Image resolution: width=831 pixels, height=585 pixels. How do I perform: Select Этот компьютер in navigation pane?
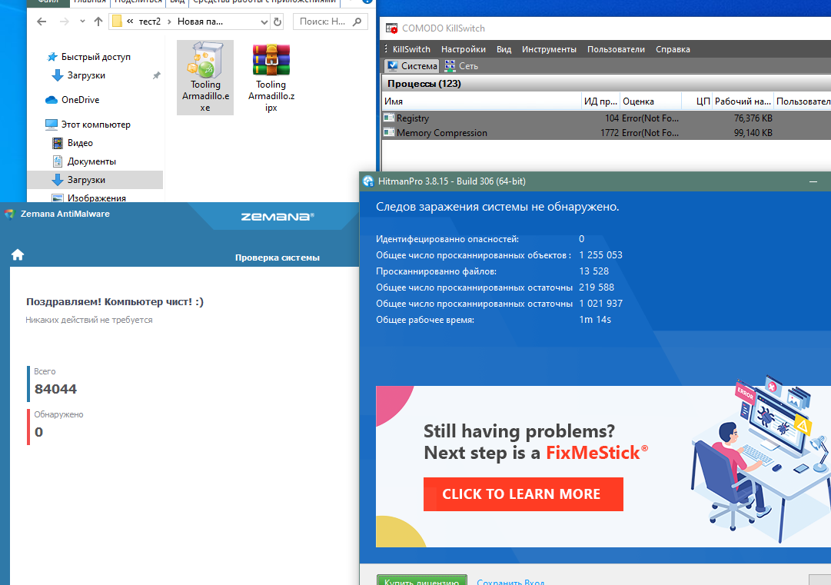95,125
